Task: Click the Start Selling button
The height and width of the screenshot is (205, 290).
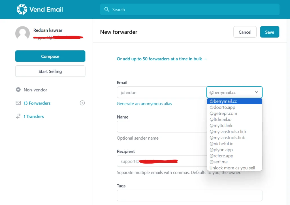Action: (x=50, y=71)
